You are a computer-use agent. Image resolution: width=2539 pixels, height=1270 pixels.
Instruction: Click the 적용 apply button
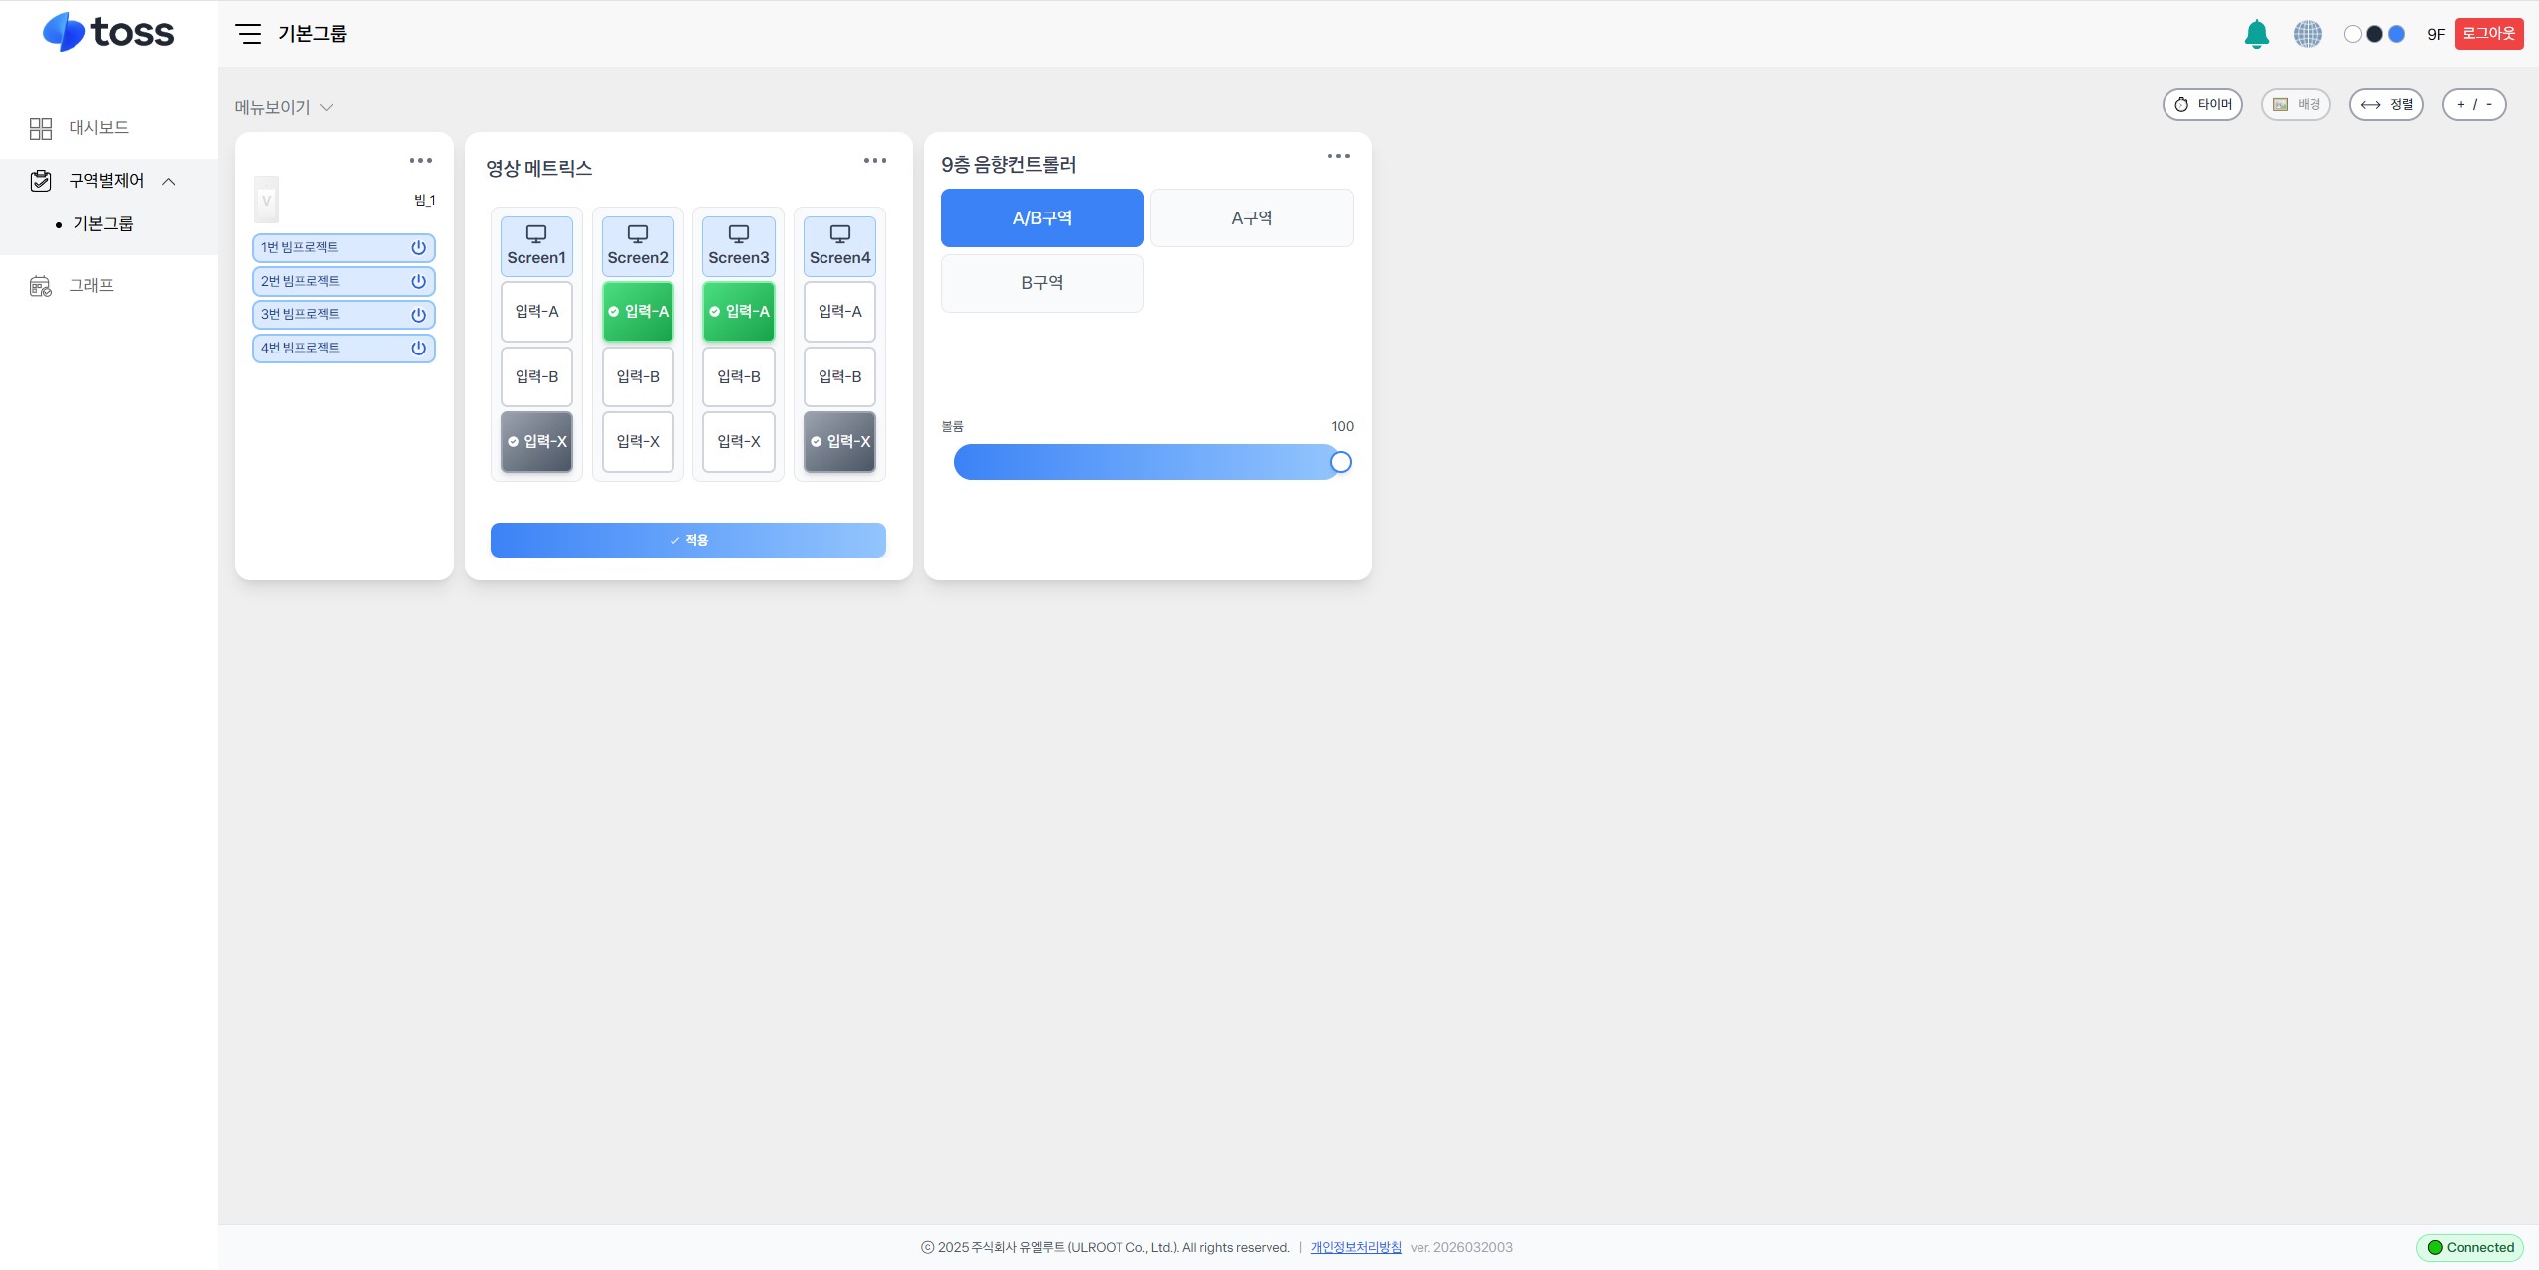tap(688, 540)
